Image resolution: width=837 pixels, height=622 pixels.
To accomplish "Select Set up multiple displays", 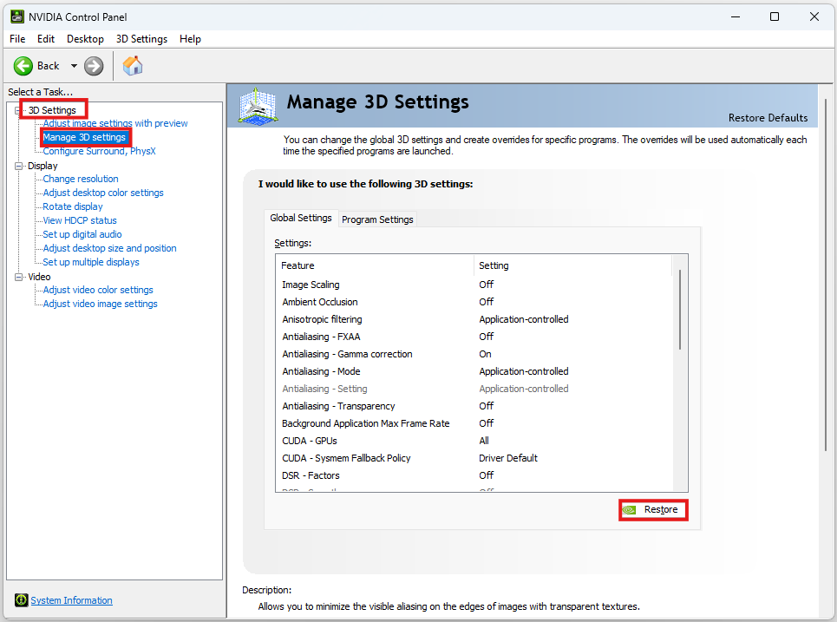I will pyautogui.click(x=91, y=262).
